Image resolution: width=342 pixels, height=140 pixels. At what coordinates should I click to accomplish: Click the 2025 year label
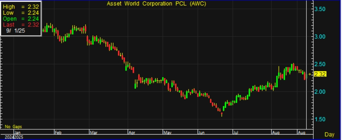point(18,137)
